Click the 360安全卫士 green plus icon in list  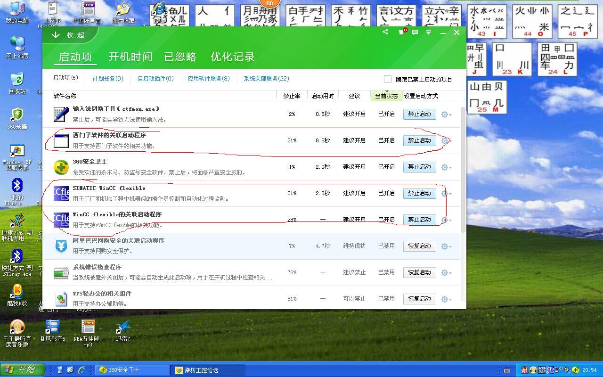point(61,167)
